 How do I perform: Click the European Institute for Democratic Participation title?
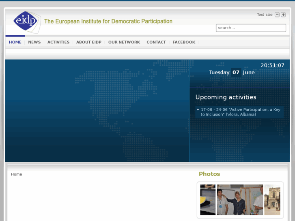point(108,21)
